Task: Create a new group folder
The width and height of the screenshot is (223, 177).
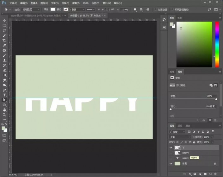Action: [205, 174]
